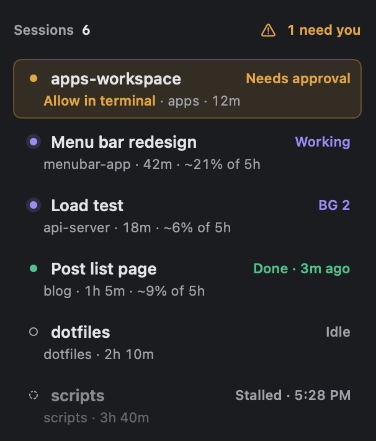Click the "Idle" status label
Image resolution: width=376 pixels, height=441 pixels.
[x=338, y=332]
